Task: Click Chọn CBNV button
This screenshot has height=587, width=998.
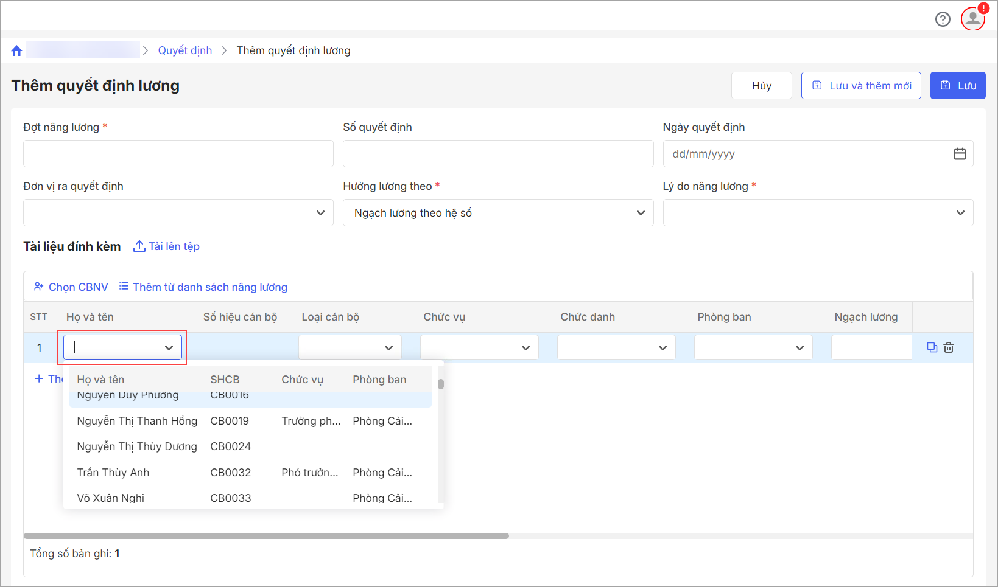Action: [71, 287]
